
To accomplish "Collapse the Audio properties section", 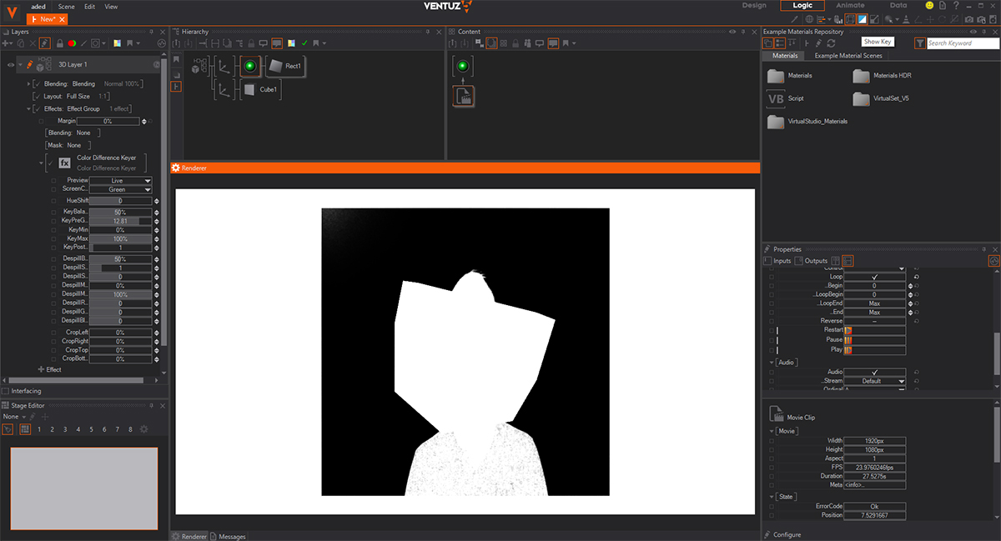I will [772, 363].
